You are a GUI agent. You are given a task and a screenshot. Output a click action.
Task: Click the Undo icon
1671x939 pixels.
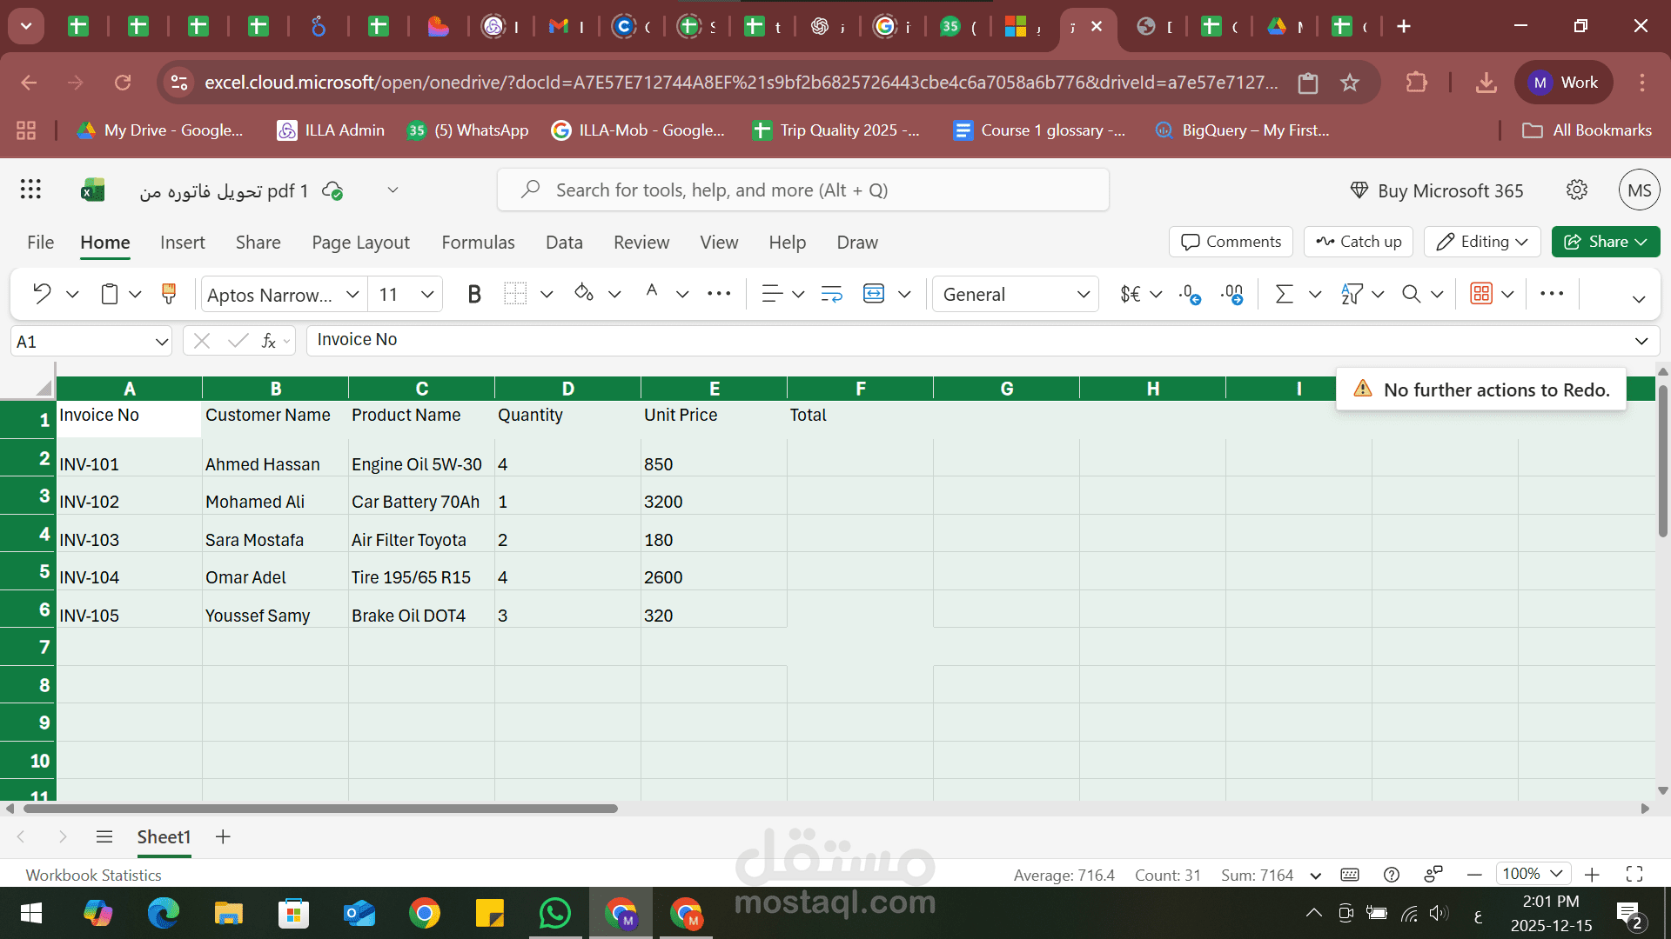click(41, 294)
